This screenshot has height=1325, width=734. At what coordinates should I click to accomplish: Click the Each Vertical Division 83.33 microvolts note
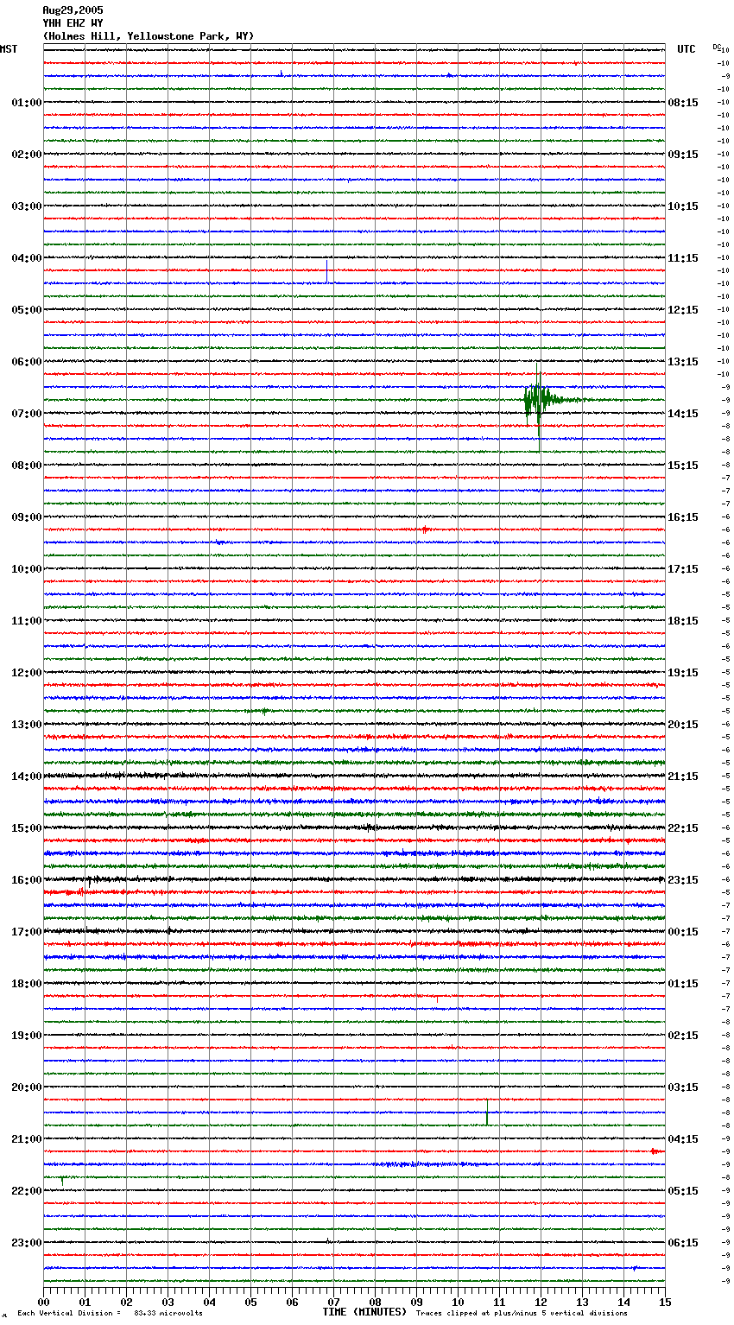[x=110, y=1314]
